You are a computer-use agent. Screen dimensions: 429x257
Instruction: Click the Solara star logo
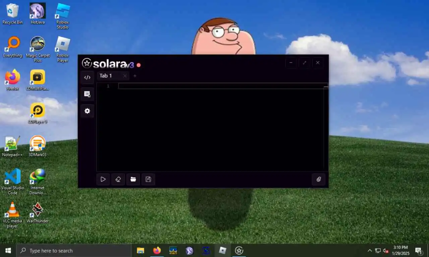click(87, 63)
